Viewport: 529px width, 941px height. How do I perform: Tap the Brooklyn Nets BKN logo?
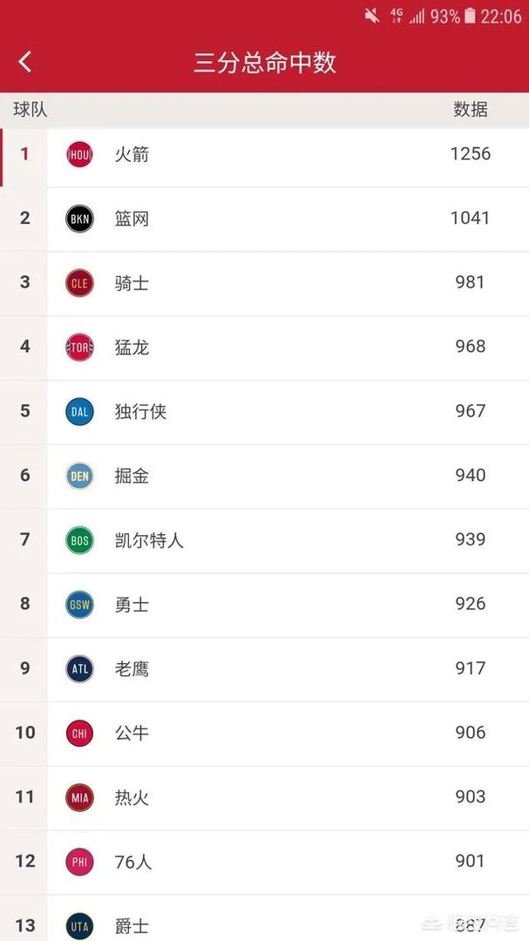[79, 219]
